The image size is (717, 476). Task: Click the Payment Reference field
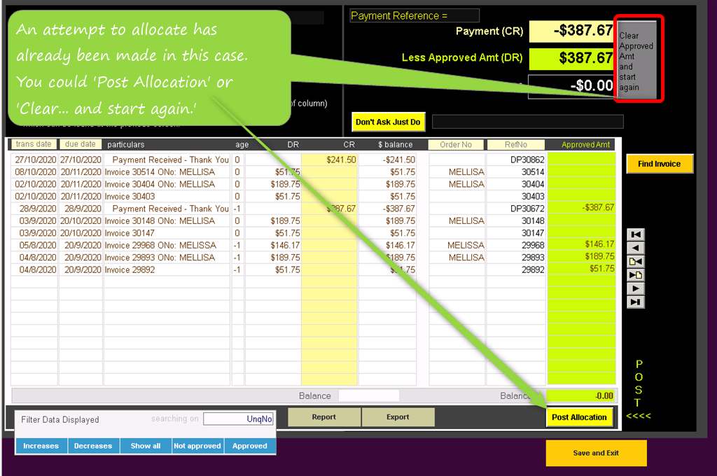click(415, 15)
